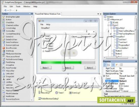The image size is (139, 107).
Task: Choose DataGrid in the Toolbox
Action: tap(10, 37)
